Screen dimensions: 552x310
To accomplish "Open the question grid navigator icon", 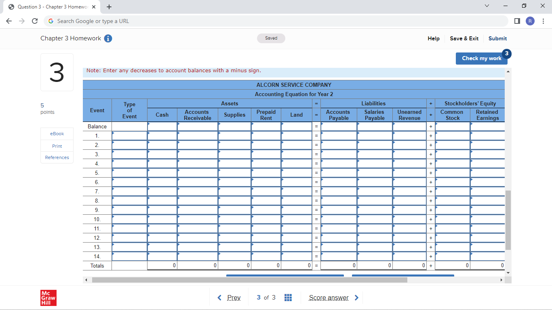I will 288,297.
